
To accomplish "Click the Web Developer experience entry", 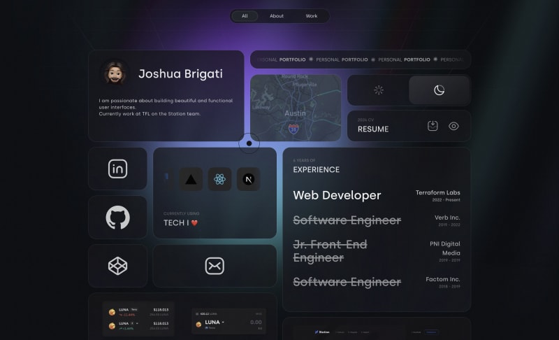I will (337, 195).
